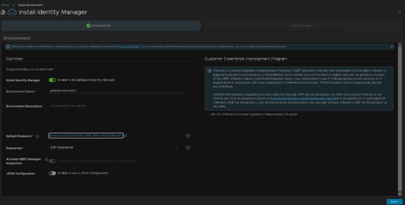Click the Default Password input field

(x=86, y=135)
